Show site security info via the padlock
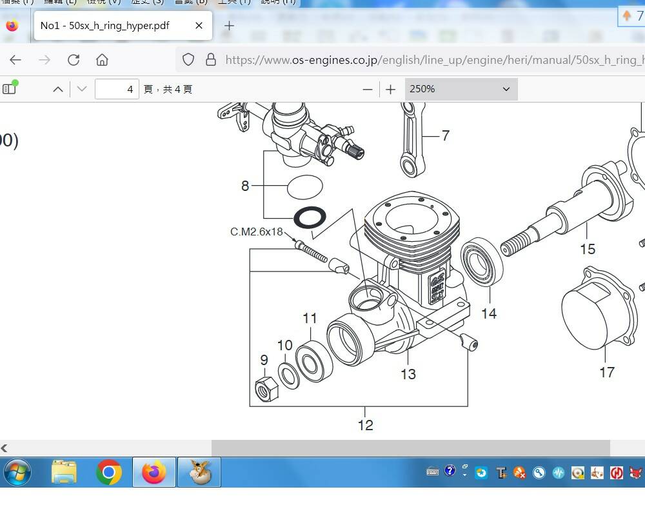This screenshot has width=645, height=516. pyautogui.click(x=211, y=60)
